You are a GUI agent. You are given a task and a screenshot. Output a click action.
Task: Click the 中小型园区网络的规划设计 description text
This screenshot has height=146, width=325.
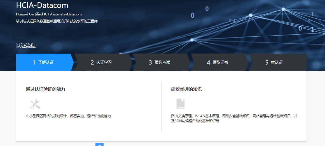coord(68,116)
